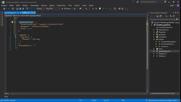The height and width of the screenshot is (102, 181).
Task: Click the Quick Launch search magnifier
Action: tap(165, 2)
